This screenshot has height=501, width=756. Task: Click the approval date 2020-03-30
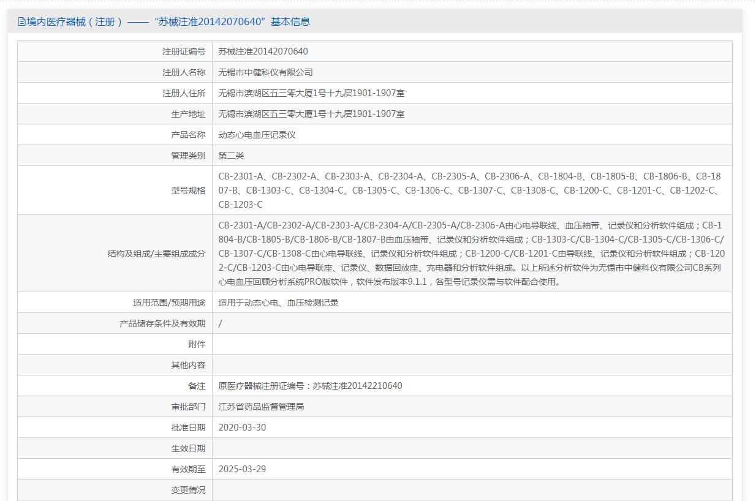(242, 428)
